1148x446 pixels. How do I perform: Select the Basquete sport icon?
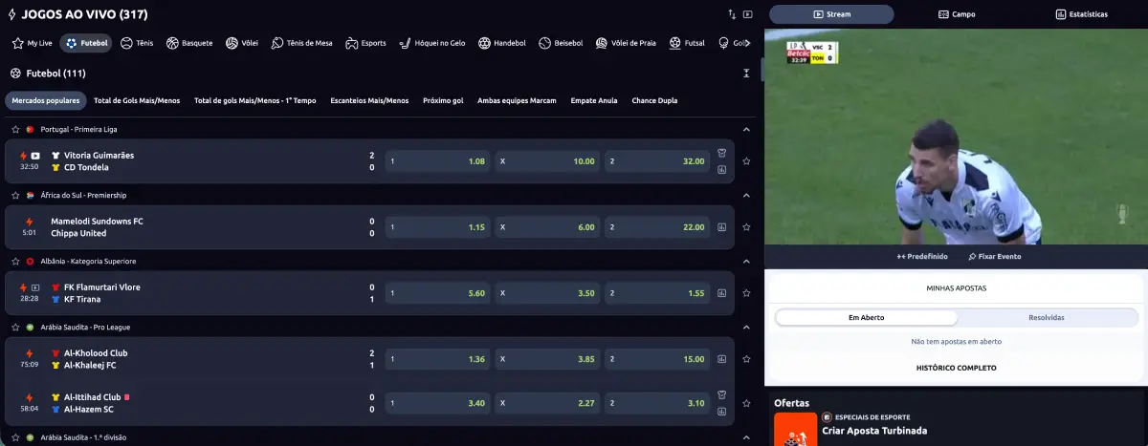[x=172, y=43]
